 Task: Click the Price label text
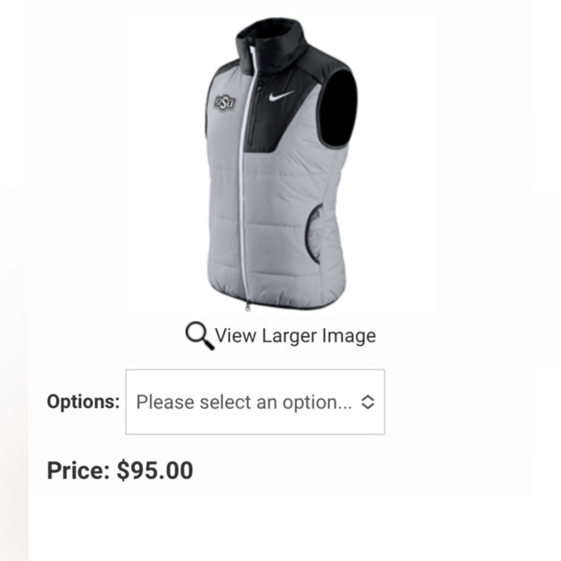pos(79,470)
